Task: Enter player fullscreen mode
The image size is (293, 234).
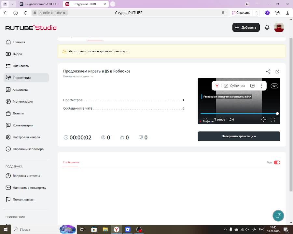Action: (x=273, y=119)
